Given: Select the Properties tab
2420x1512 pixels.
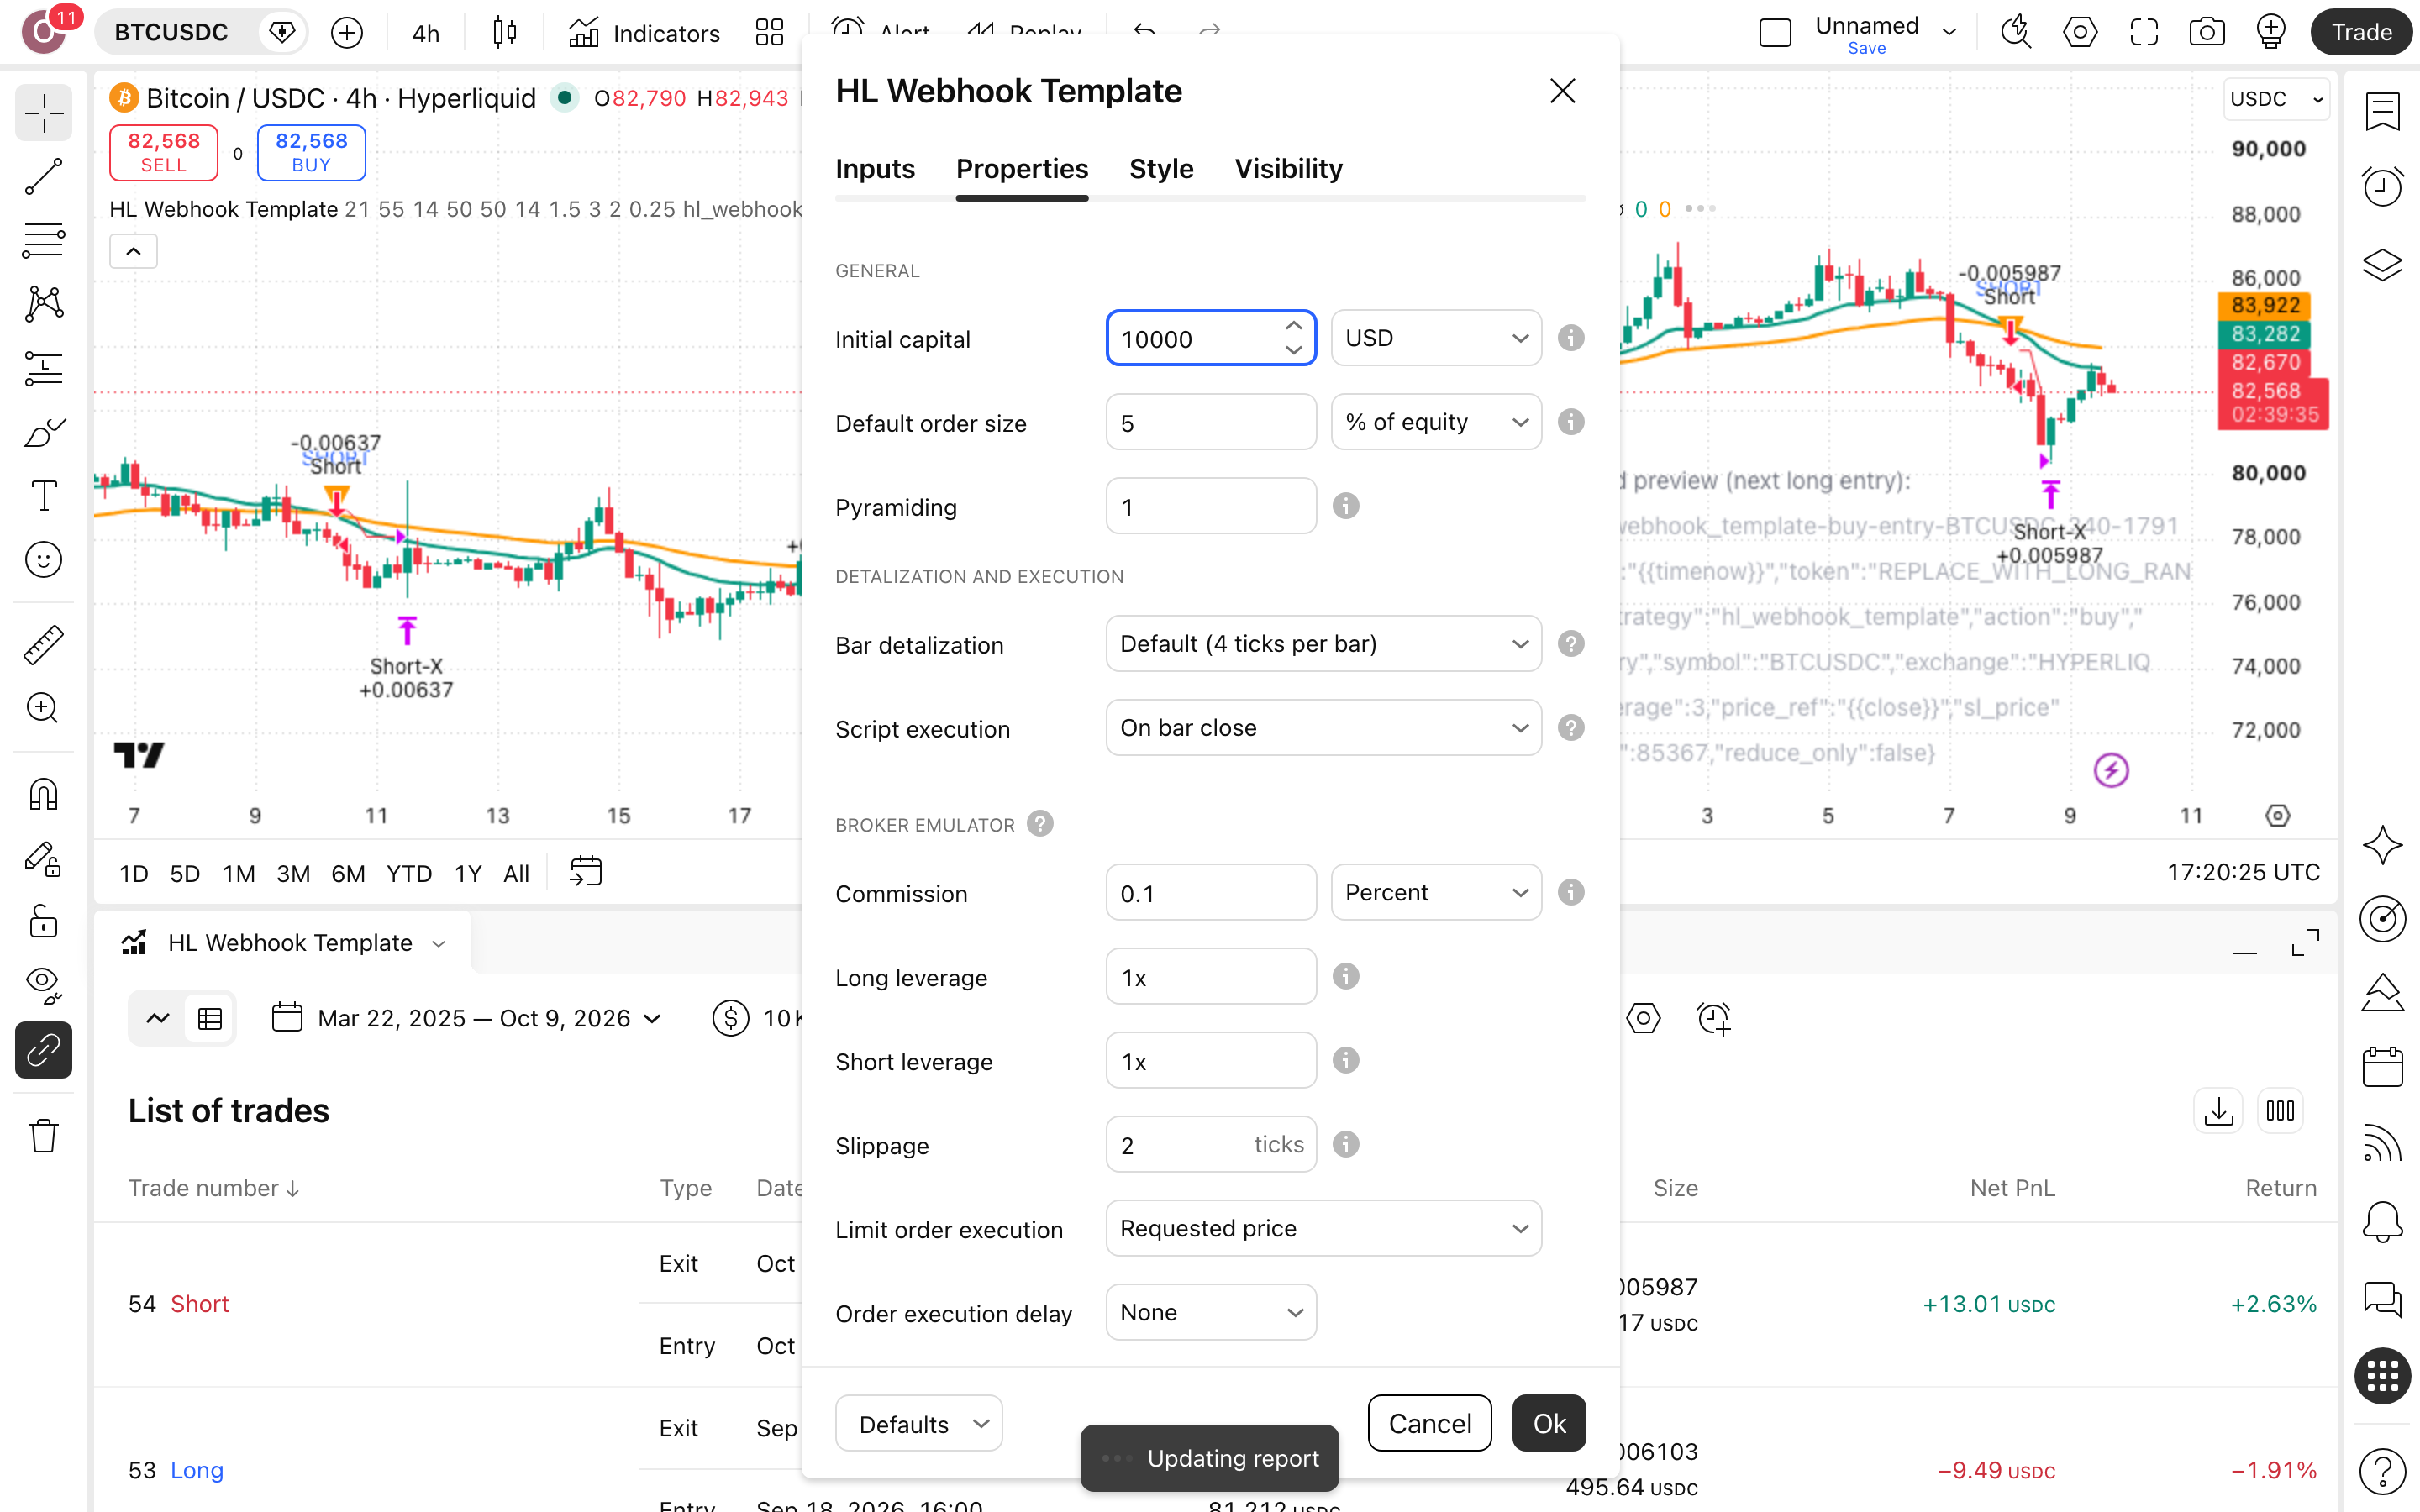Looking at the screenshot, I should (1022, 169).
